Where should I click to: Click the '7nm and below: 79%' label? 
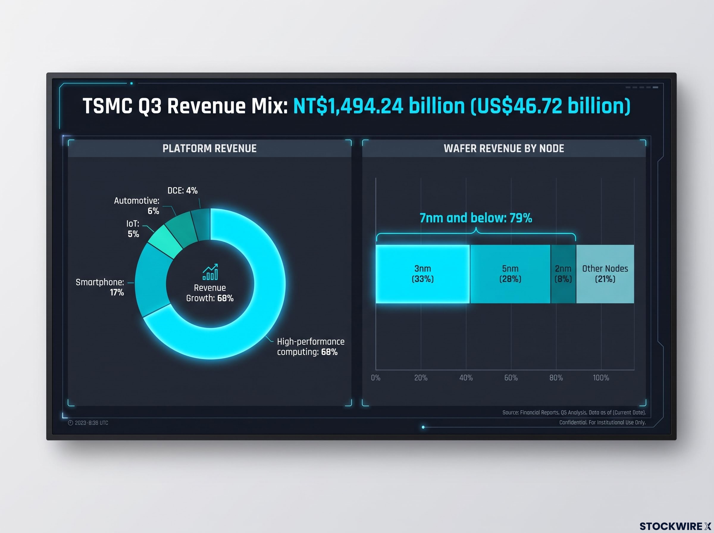pos(476,218)
